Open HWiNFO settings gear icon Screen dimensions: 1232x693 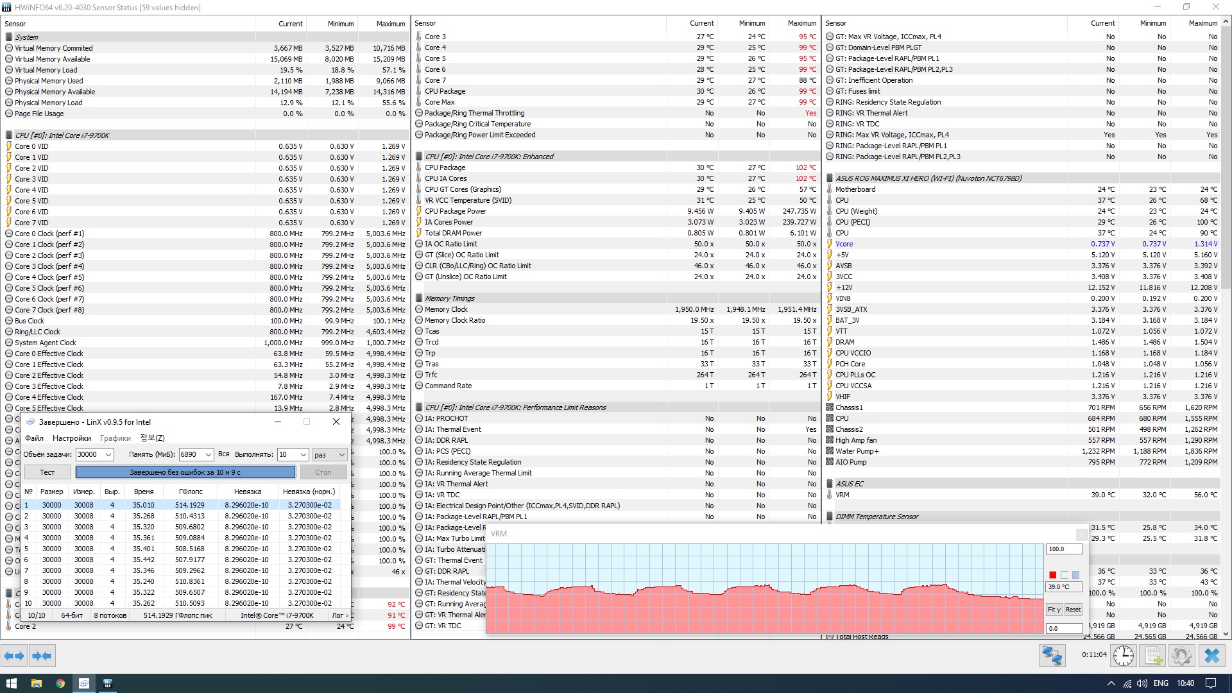tap(1182, 656)
